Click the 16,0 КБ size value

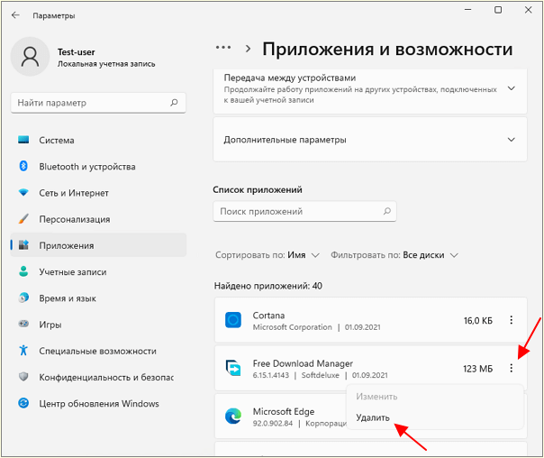click(x=478, y=320)
